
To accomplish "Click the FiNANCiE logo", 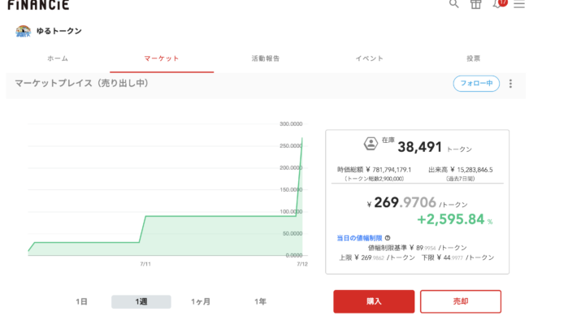I will [38, 5].
